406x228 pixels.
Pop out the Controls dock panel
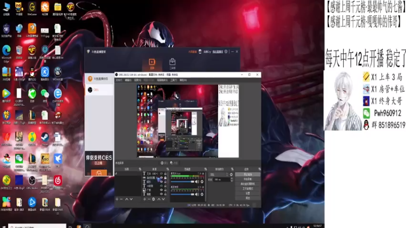click(259, 169)
